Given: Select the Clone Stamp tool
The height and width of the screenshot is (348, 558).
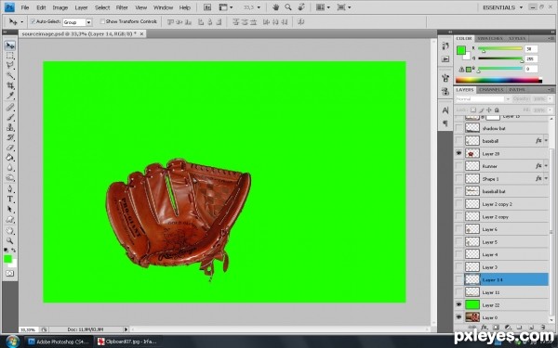Looking at the screenshot, I should tap(10, 127).
